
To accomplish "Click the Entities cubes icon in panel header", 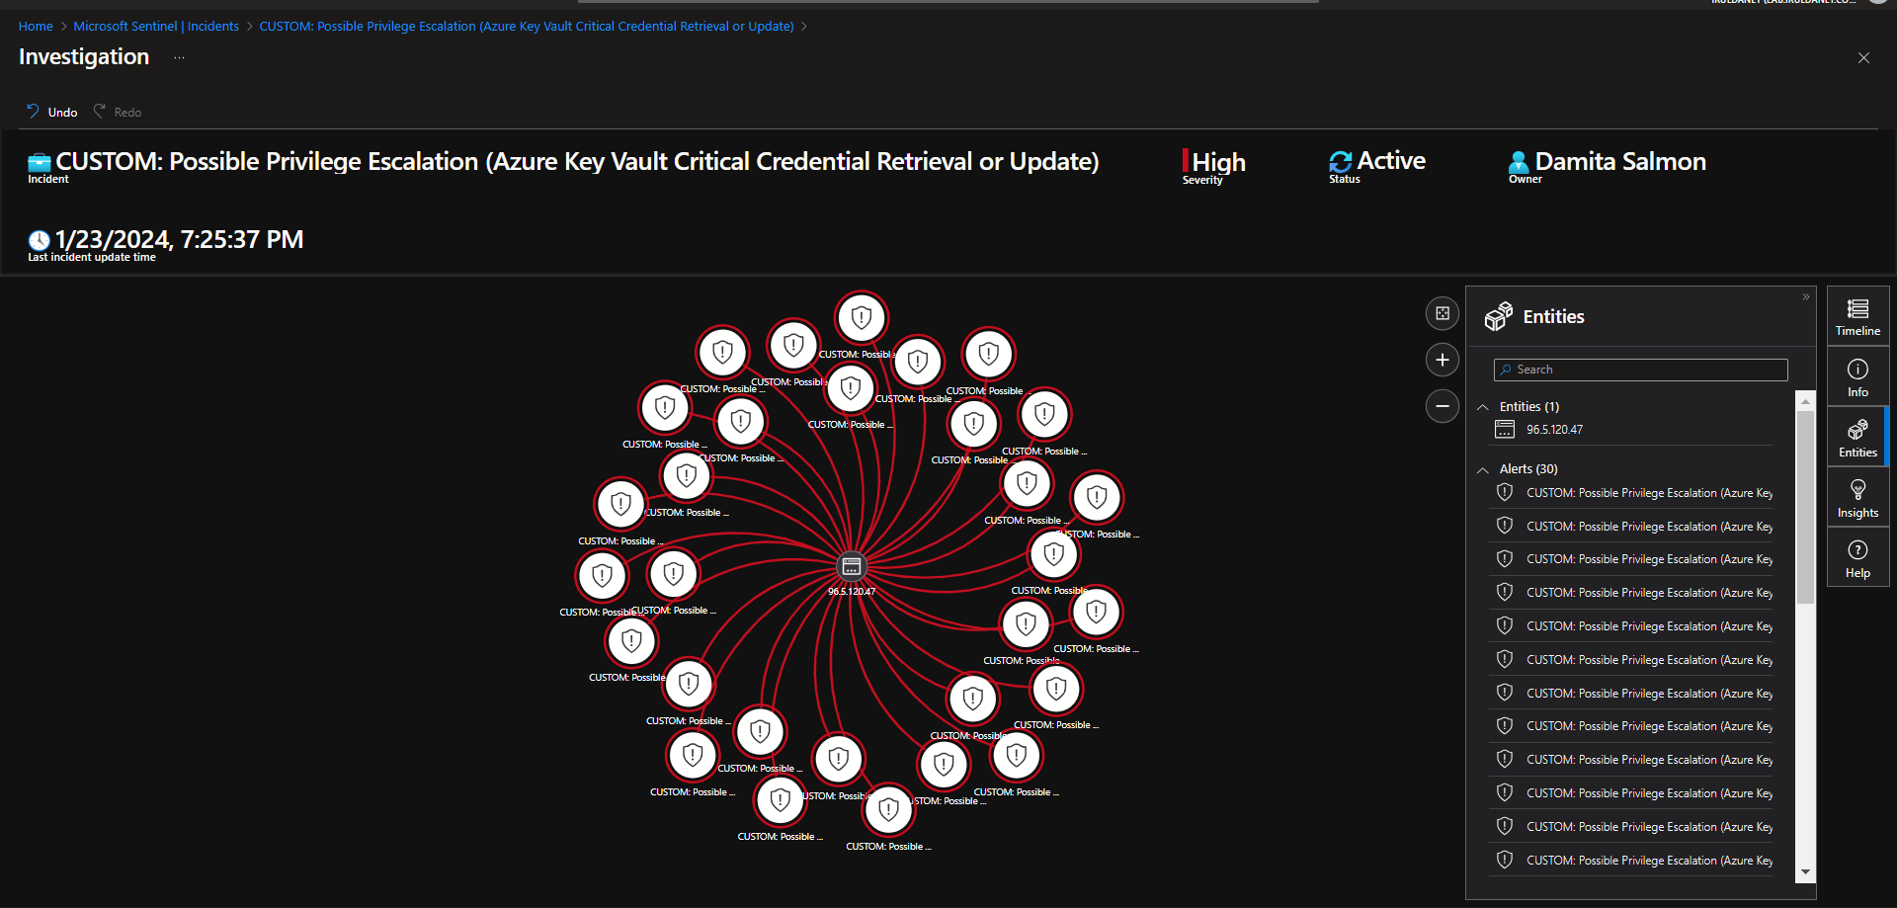I will 1499,316.
